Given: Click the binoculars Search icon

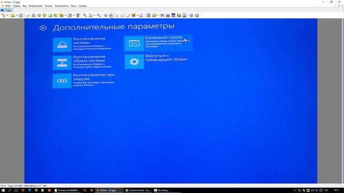Looking at the screenshot, I should click(162, 16).
